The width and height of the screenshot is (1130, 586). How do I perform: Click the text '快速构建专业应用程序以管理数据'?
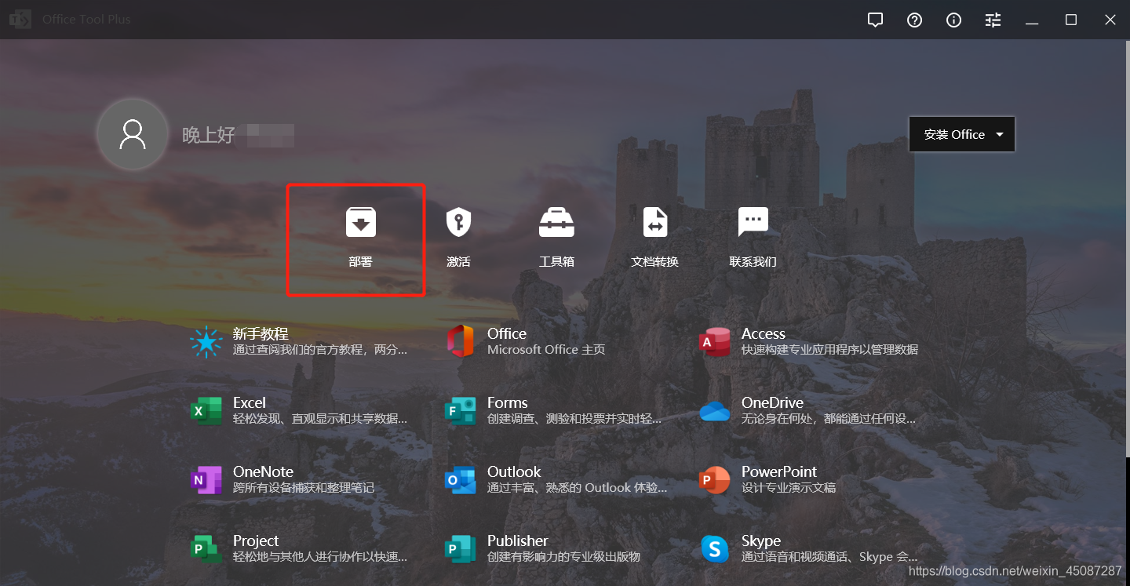click(x=829, y=349)
